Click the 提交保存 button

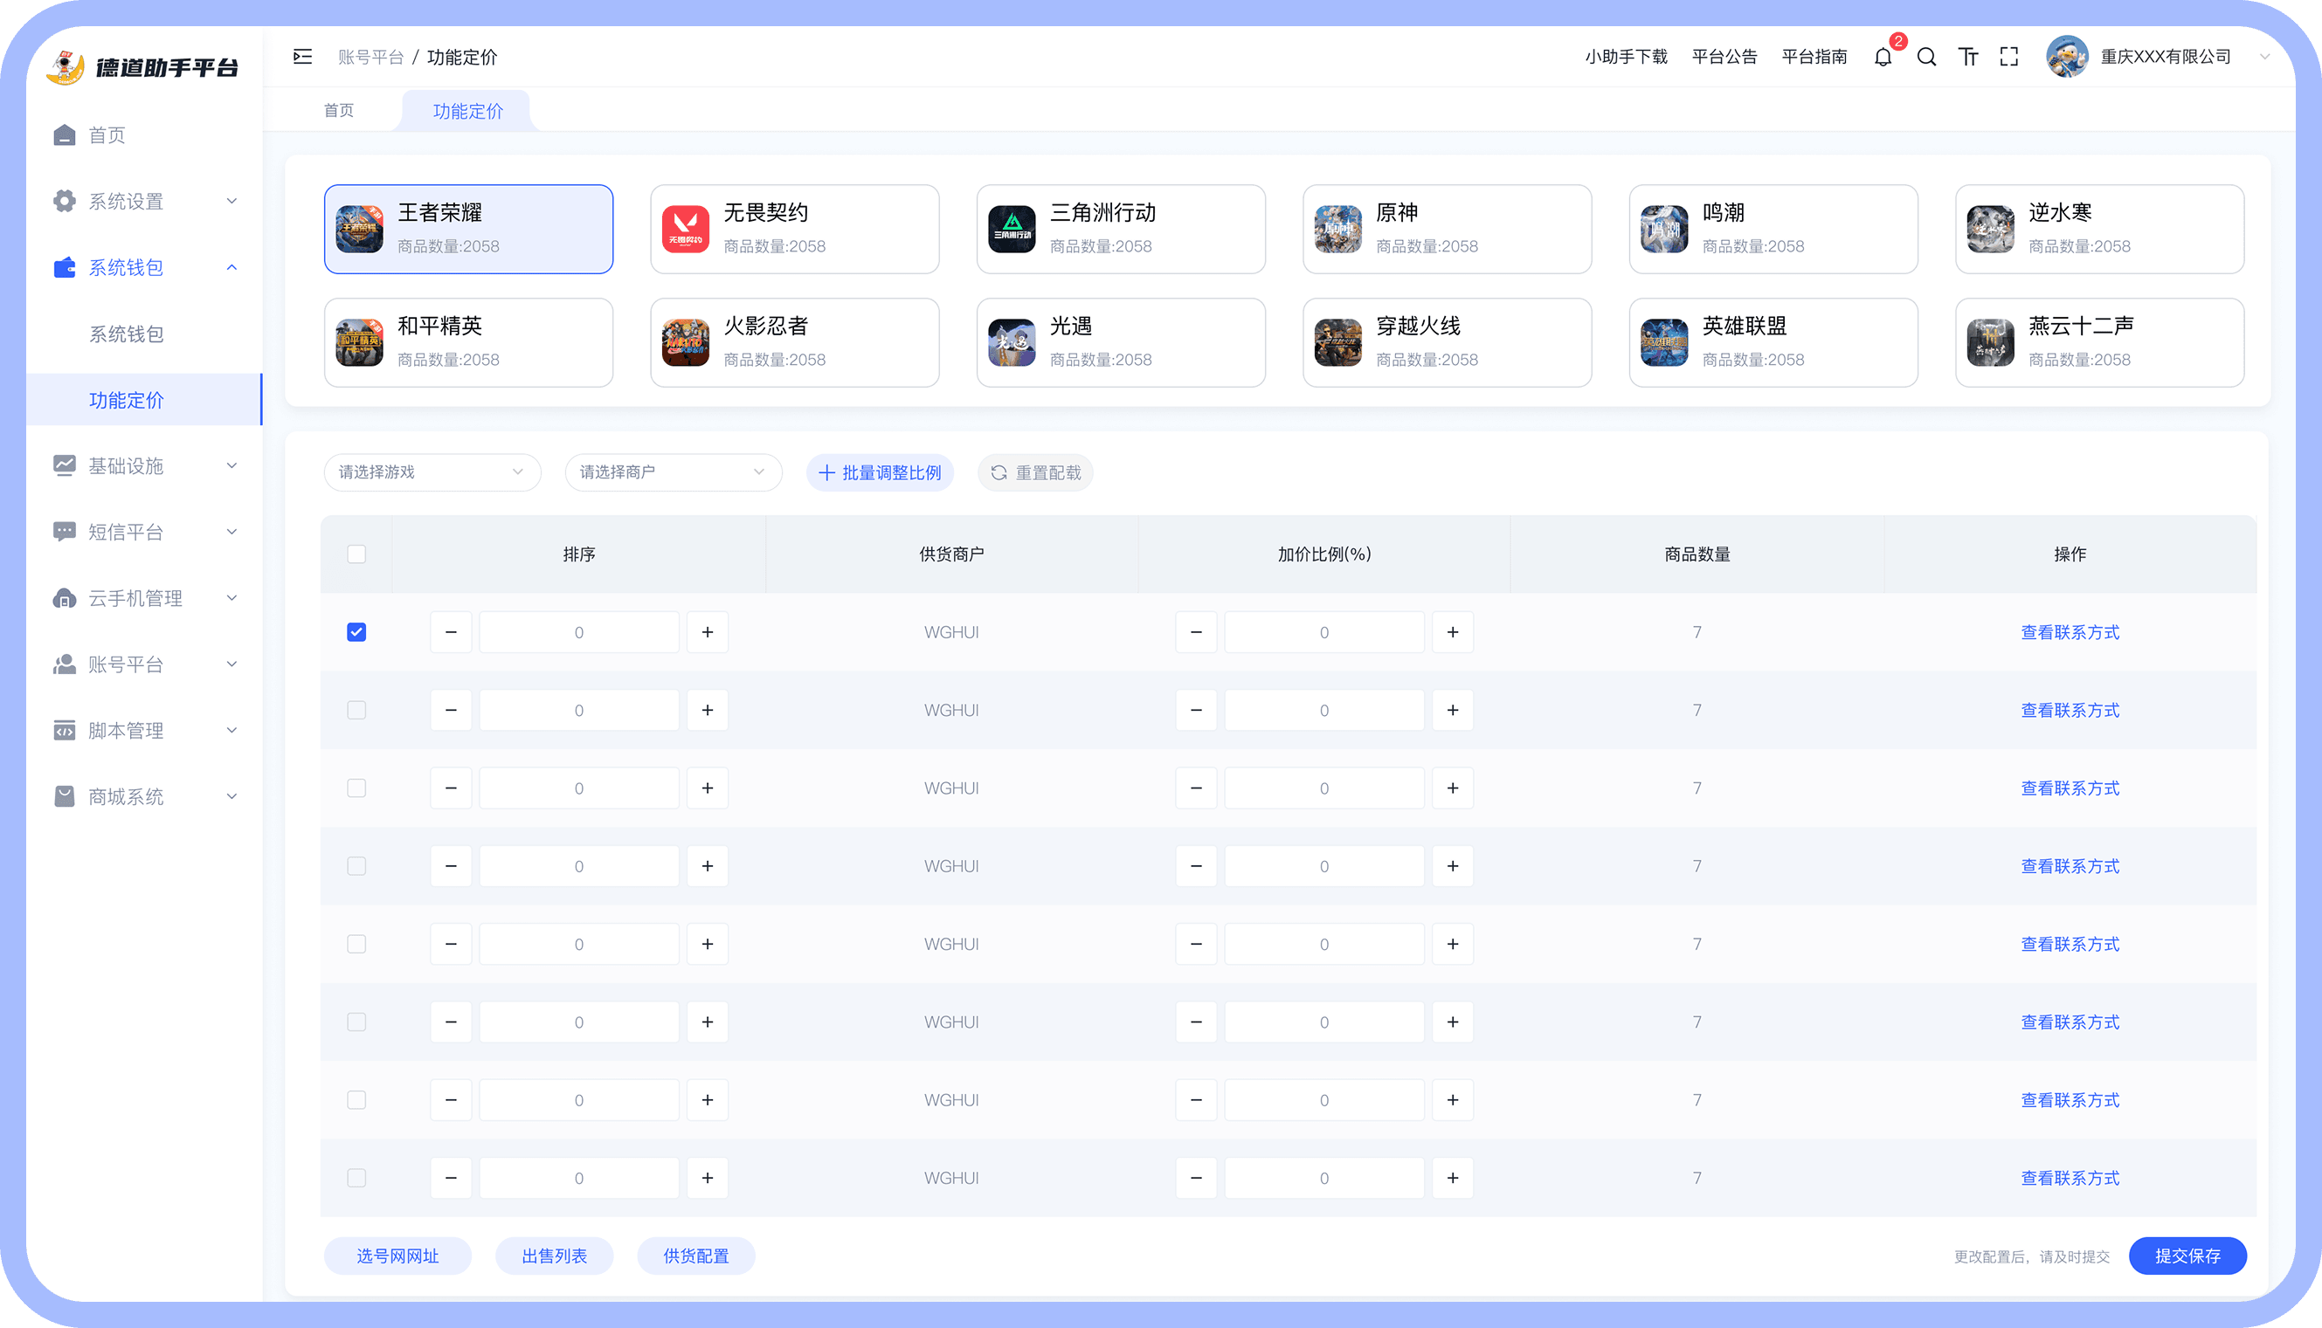[x=2187, y=1256]
